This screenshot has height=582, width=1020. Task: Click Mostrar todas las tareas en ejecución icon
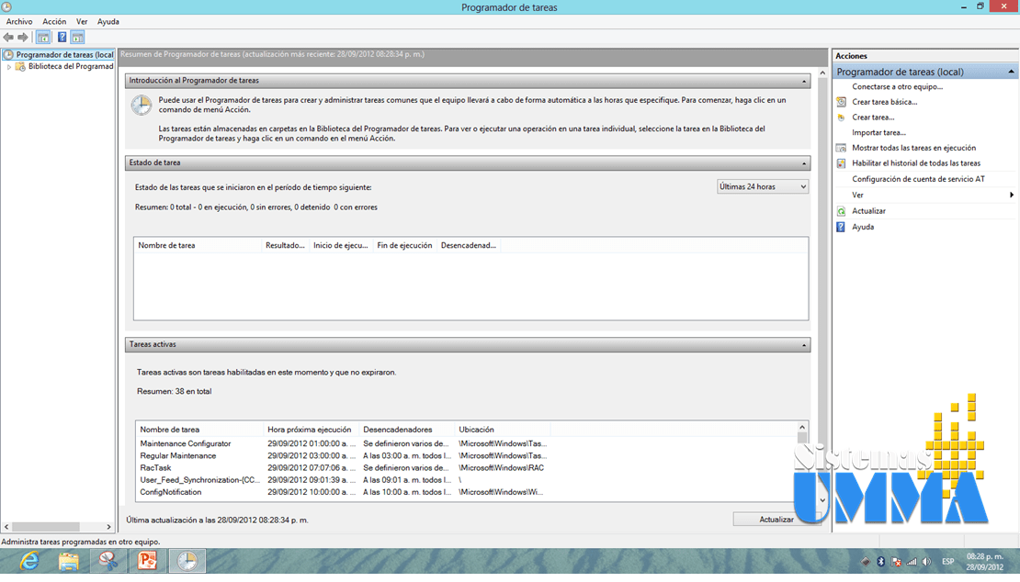[x=839, y=148]
